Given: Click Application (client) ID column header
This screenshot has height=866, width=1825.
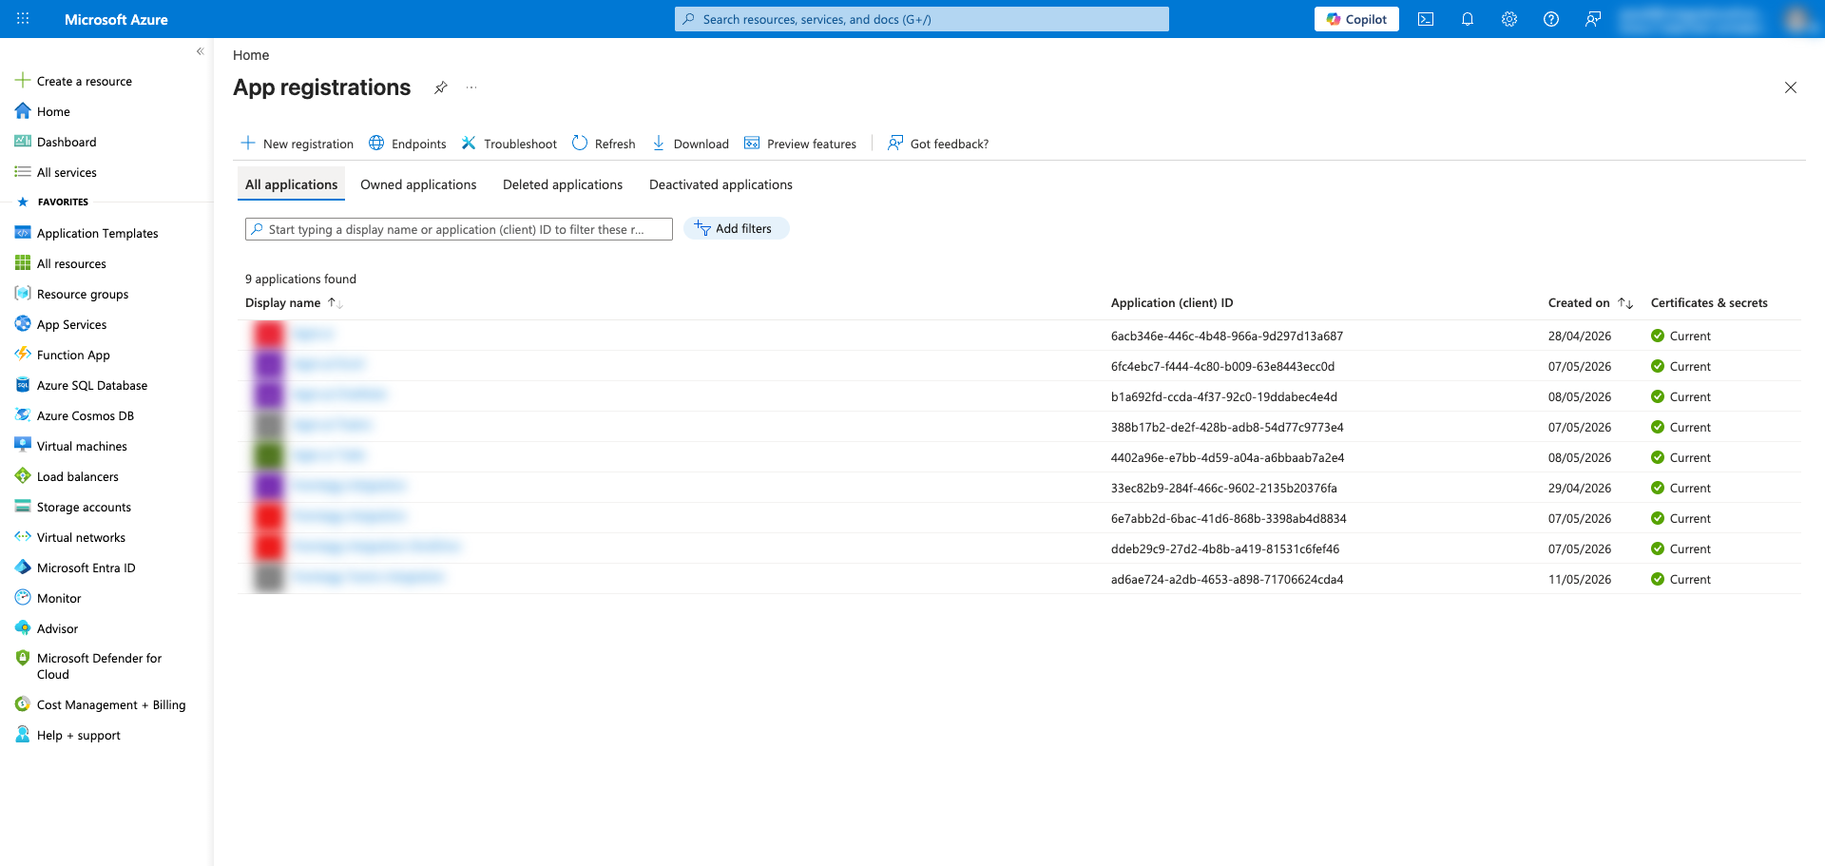Looking at the screenshot, I should point(1172,303).
